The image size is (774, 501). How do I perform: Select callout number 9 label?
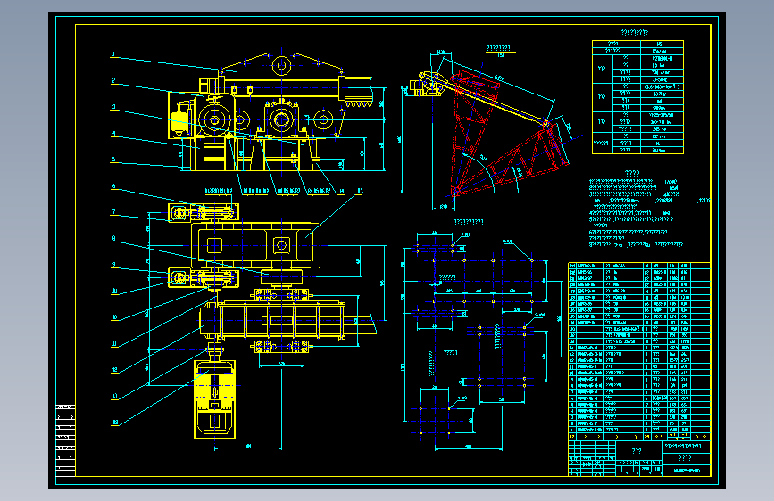pyautogui.click(x=113, y=265)
